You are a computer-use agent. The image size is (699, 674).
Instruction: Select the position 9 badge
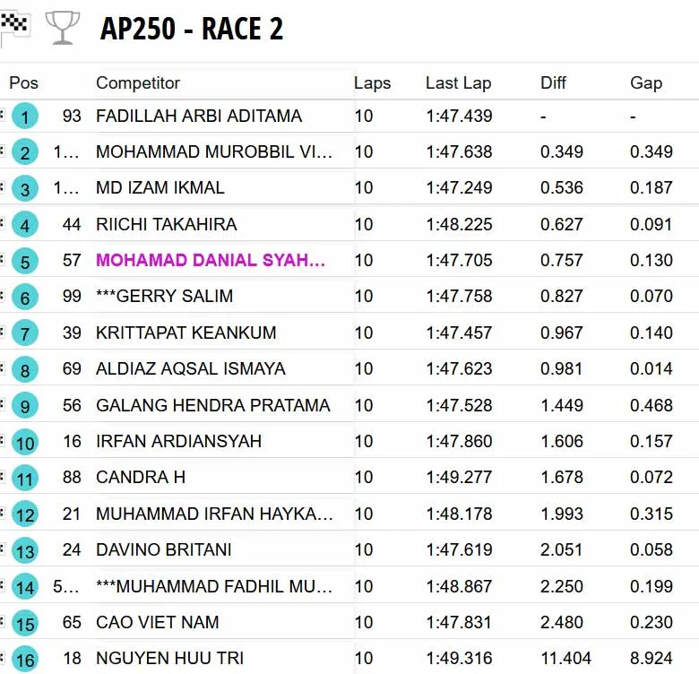(25, 406)
